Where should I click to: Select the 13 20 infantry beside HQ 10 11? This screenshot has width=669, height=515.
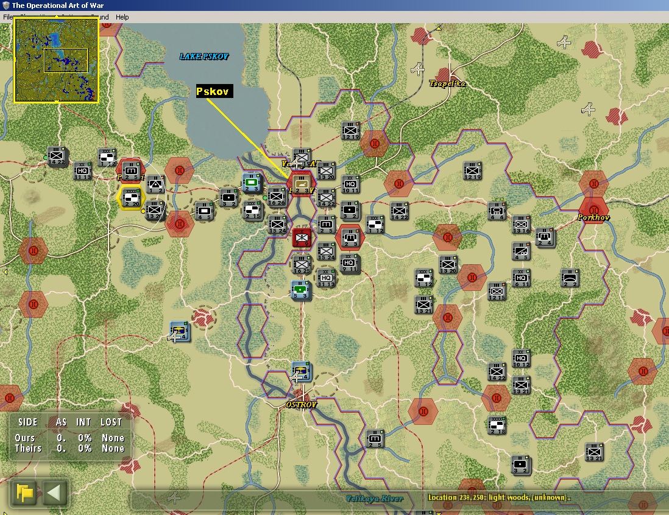pos(326,170)
